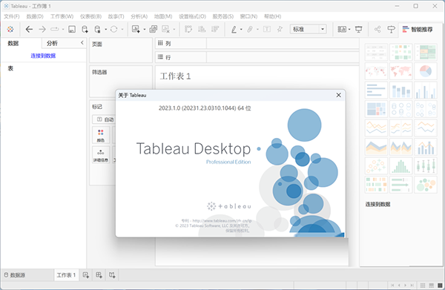Open the dropdown arrow beside paperclip group icon

pos(257,29)
